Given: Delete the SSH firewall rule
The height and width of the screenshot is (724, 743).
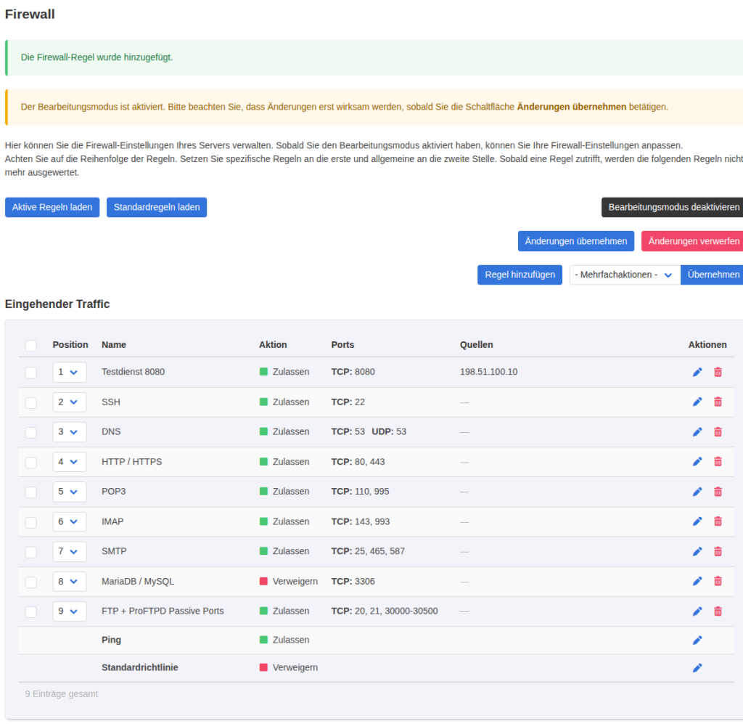Looking at the screenshot, I should click(718, 402).
